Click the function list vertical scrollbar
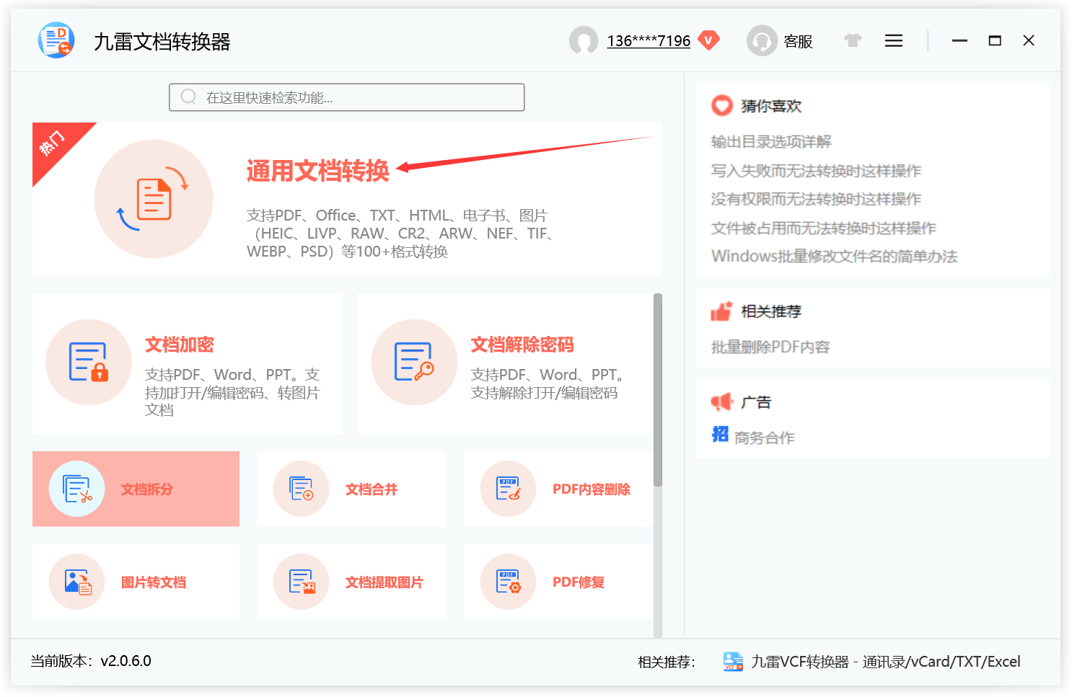The width and height of the screenshot is (1072, 697). pos(657,389)
